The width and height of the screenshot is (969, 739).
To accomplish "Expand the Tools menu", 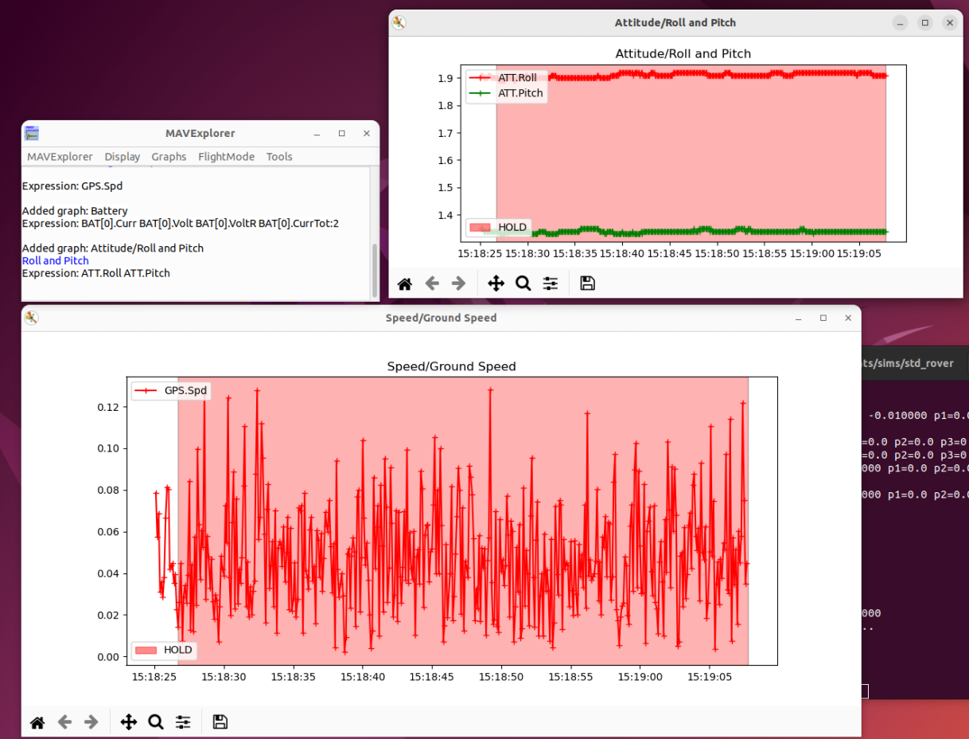I will (279, 157).
